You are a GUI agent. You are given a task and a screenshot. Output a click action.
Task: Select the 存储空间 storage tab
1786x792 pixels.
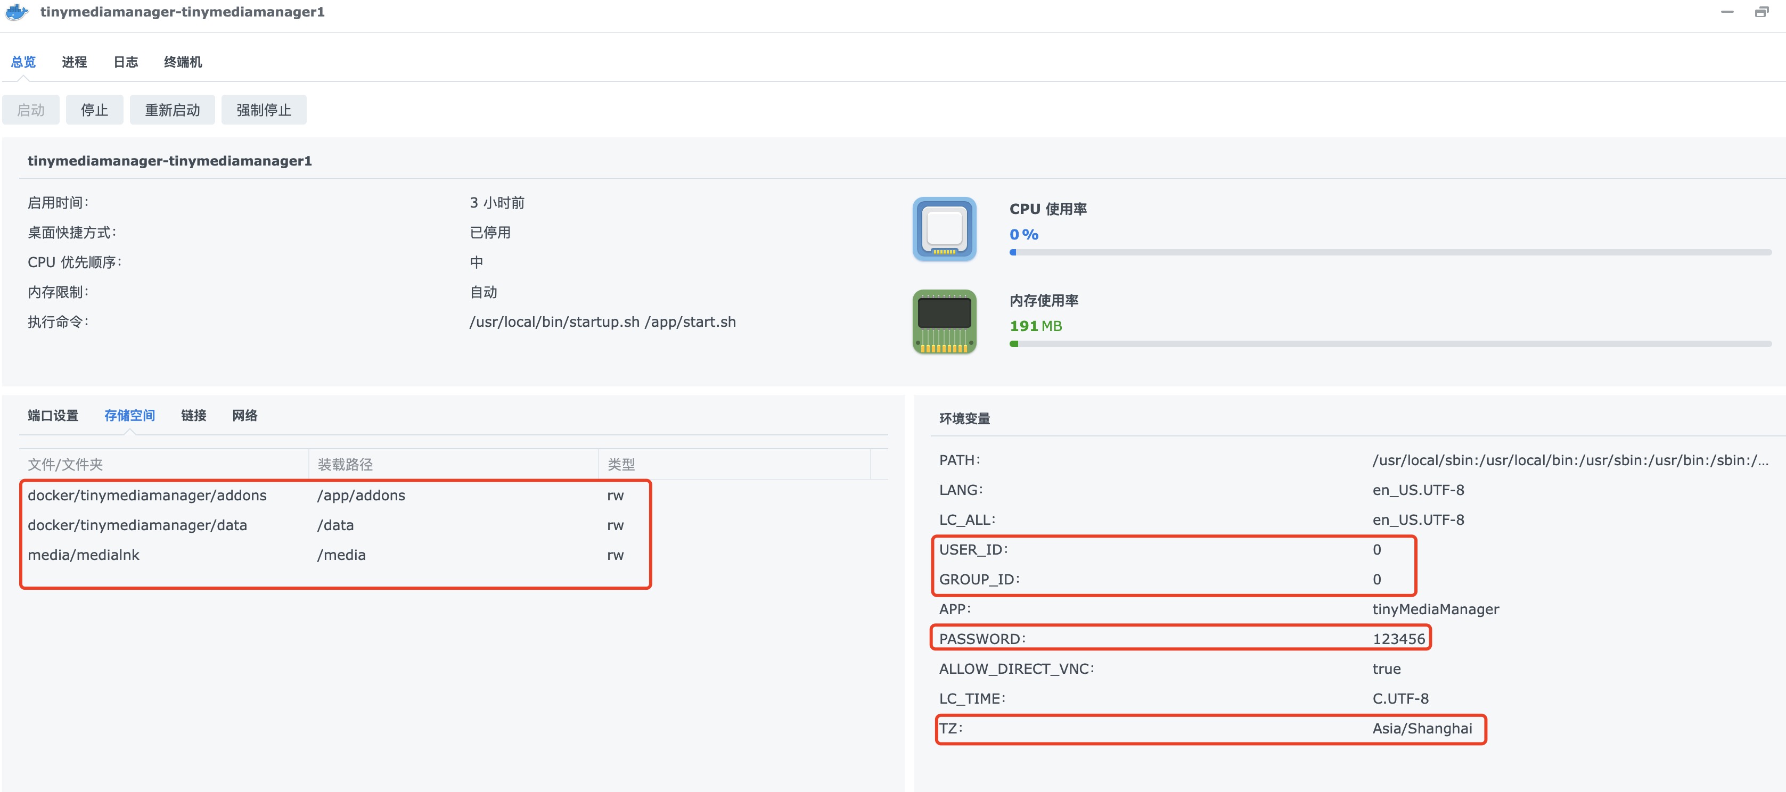pyautogui.click(x=129, y=416)
